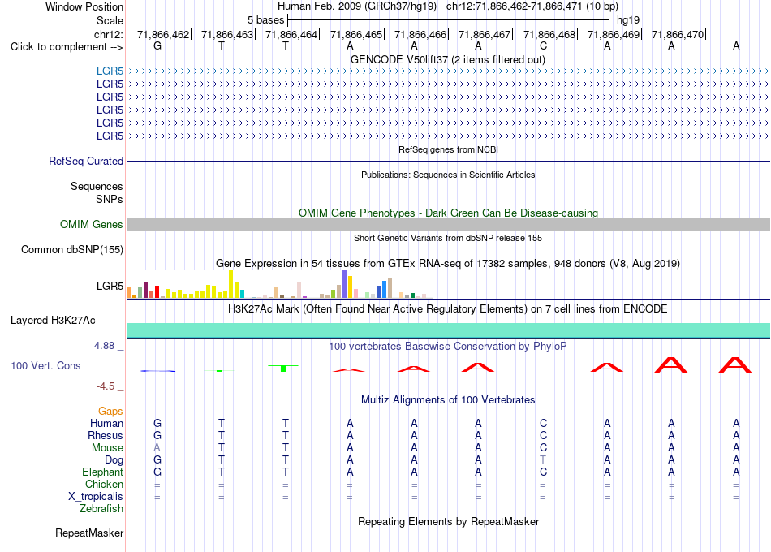Click position label 71,866,462 in ruler
This screenshot has width=771, height=552.
point(163,34)
